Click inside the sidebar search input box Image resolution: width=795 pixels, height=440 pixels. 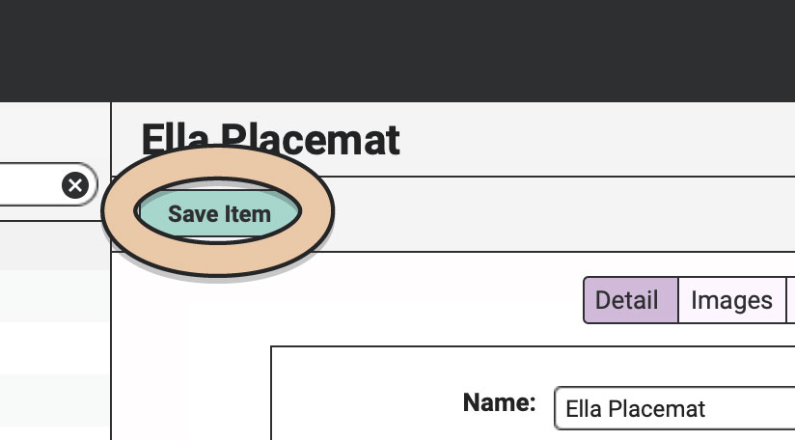tap(31, 184)
